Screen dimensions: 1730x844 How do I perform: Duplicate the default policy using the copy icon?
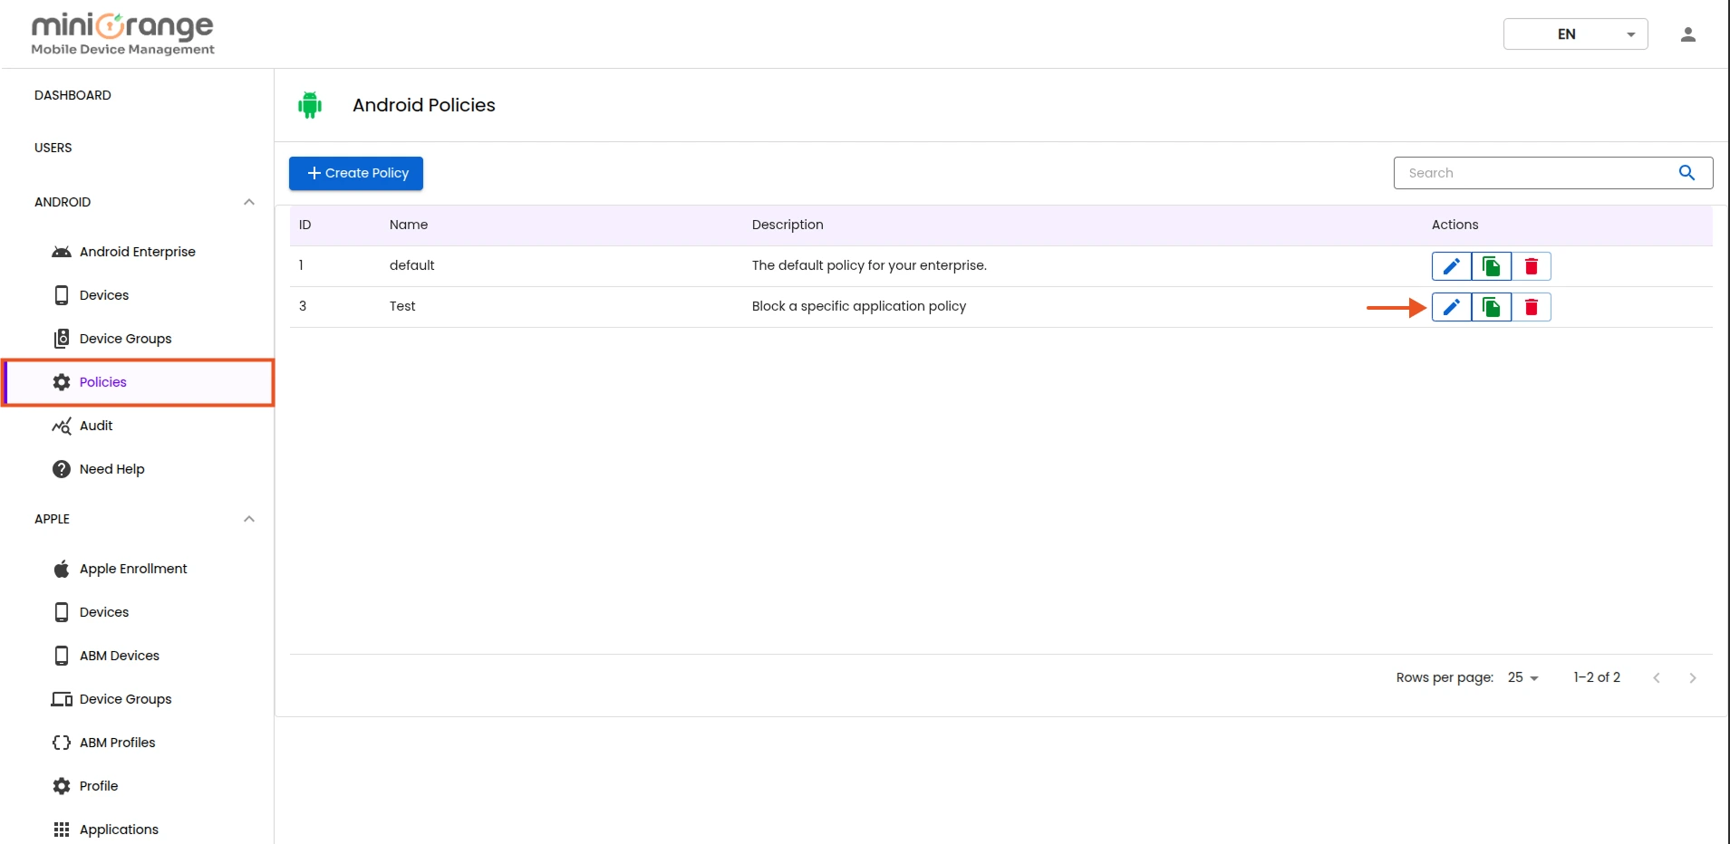1491,265
